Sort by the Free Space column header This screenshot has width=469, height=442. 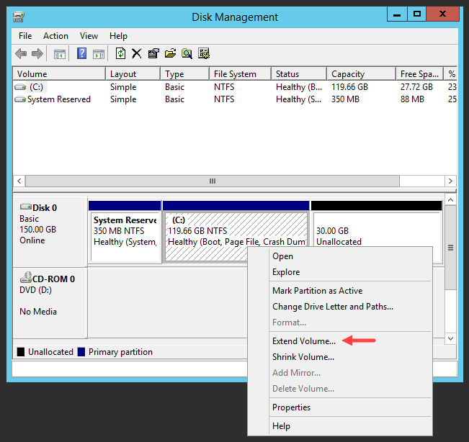[419, 74]
